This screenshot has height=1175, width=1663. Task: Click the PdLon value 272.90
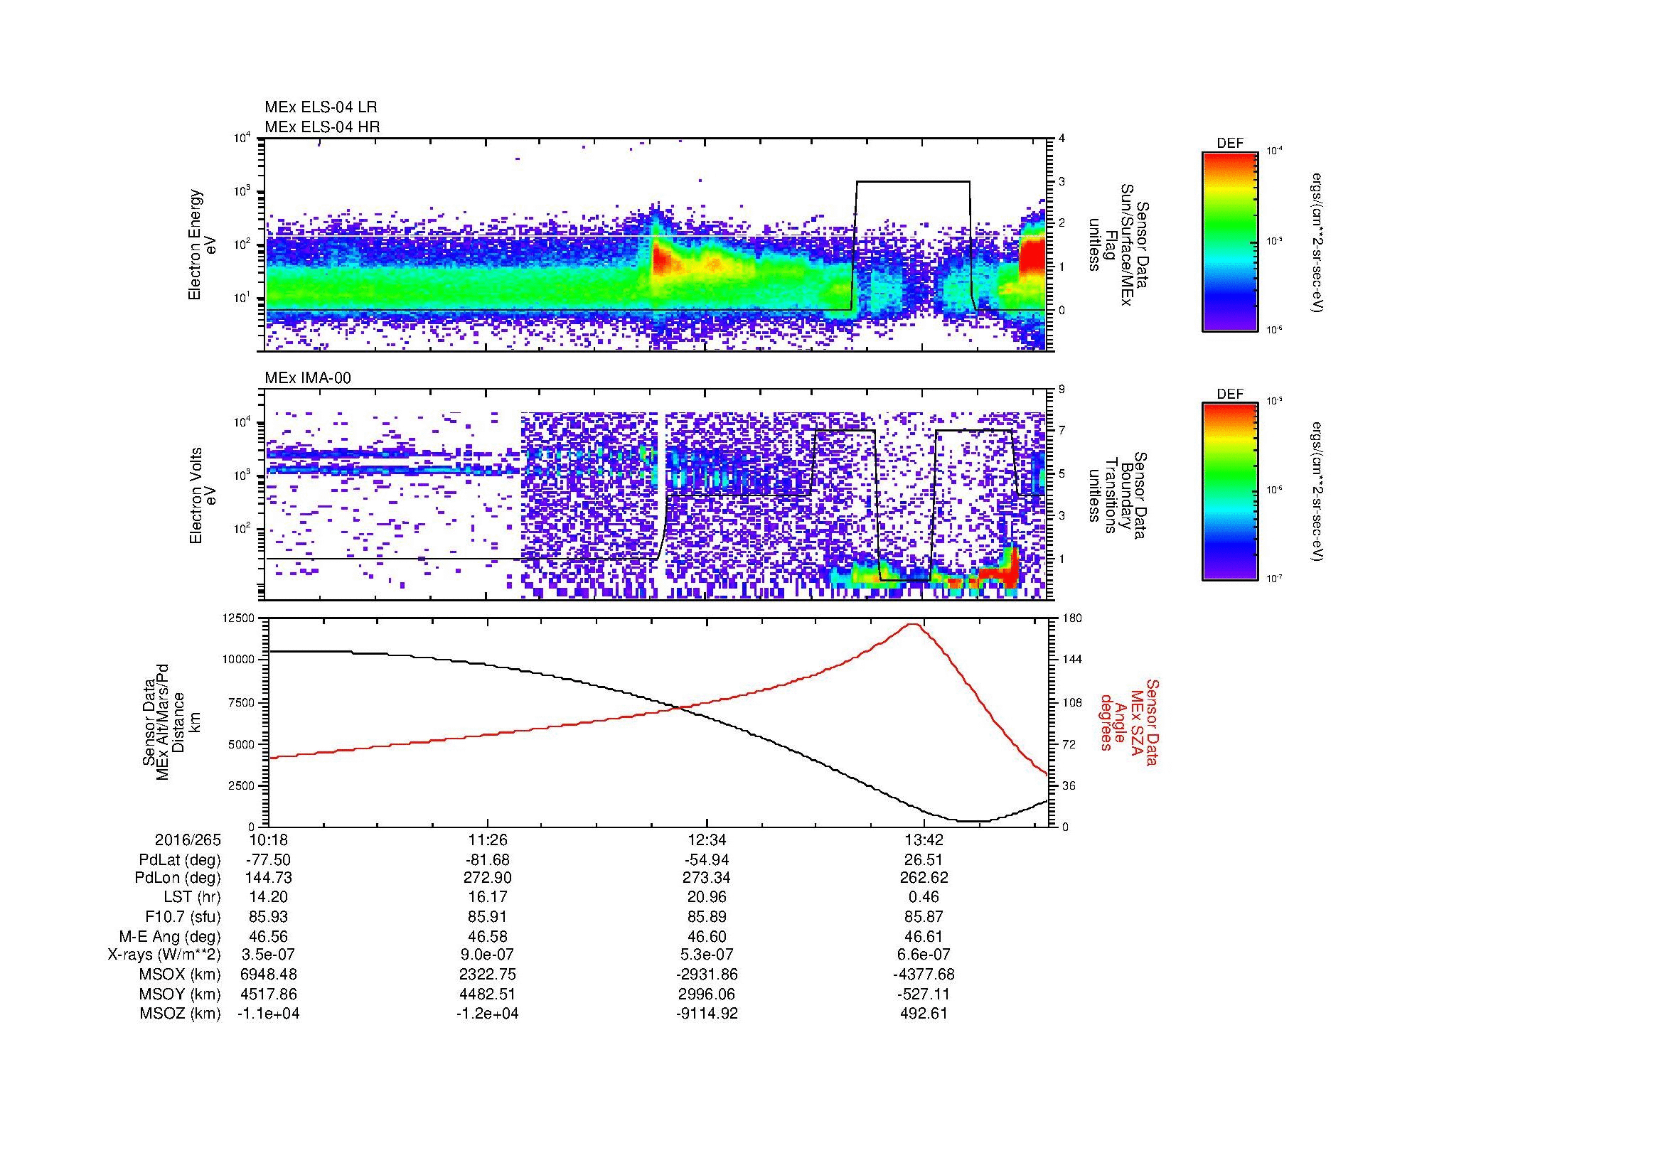488,878
